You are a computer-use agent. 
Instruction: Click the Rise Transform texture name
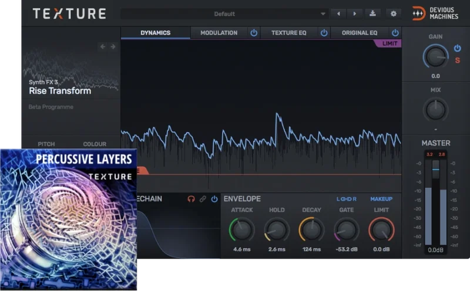[x=60, y=91]
